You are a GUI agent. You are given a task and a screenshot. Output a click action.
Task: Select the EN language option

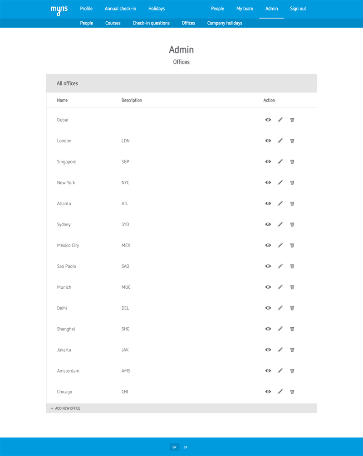tap(174, 447)
